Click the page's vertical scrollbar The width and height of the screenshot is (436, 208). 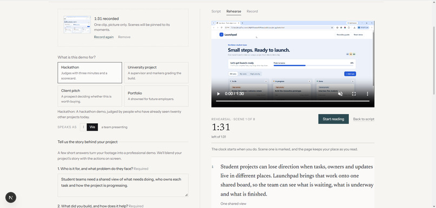click(x=434, y=61)
